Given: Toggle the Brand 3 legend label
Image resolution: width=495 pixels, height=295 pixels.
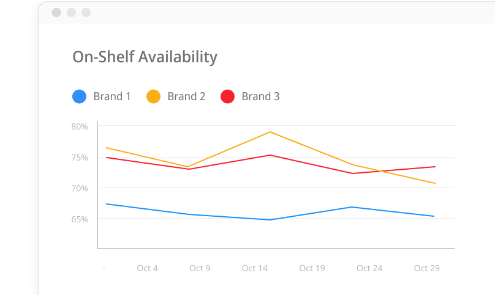Looking at the screenshot, I should coord(260,97).
